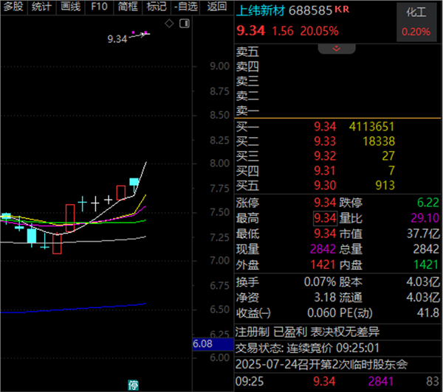443x392 pixels.
Task: Select the 买三 price 9.32
Action: pyautogui.click(x=325, y=156)
